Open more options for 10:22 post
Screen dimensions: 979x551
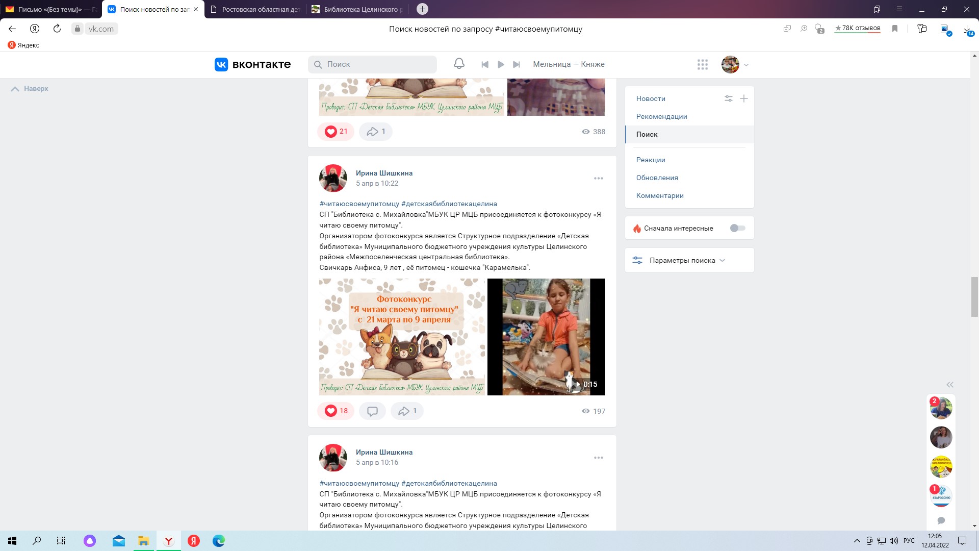(599, 178)
